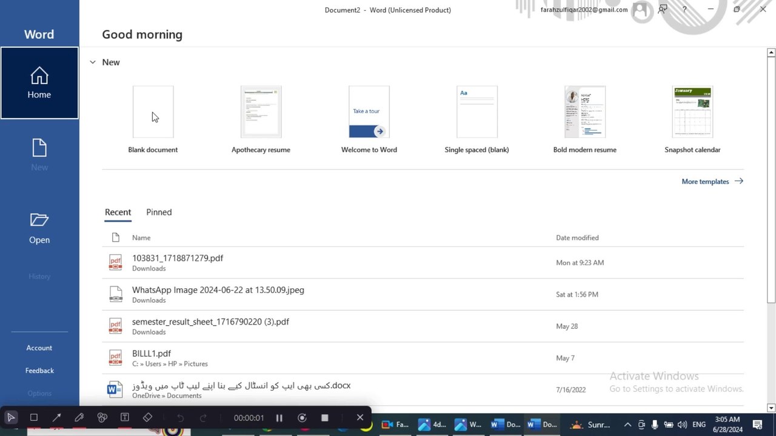Open the taskbar clock showing 3:05 AM
This screenshot has width=776, height=436.
pos(727,424)
